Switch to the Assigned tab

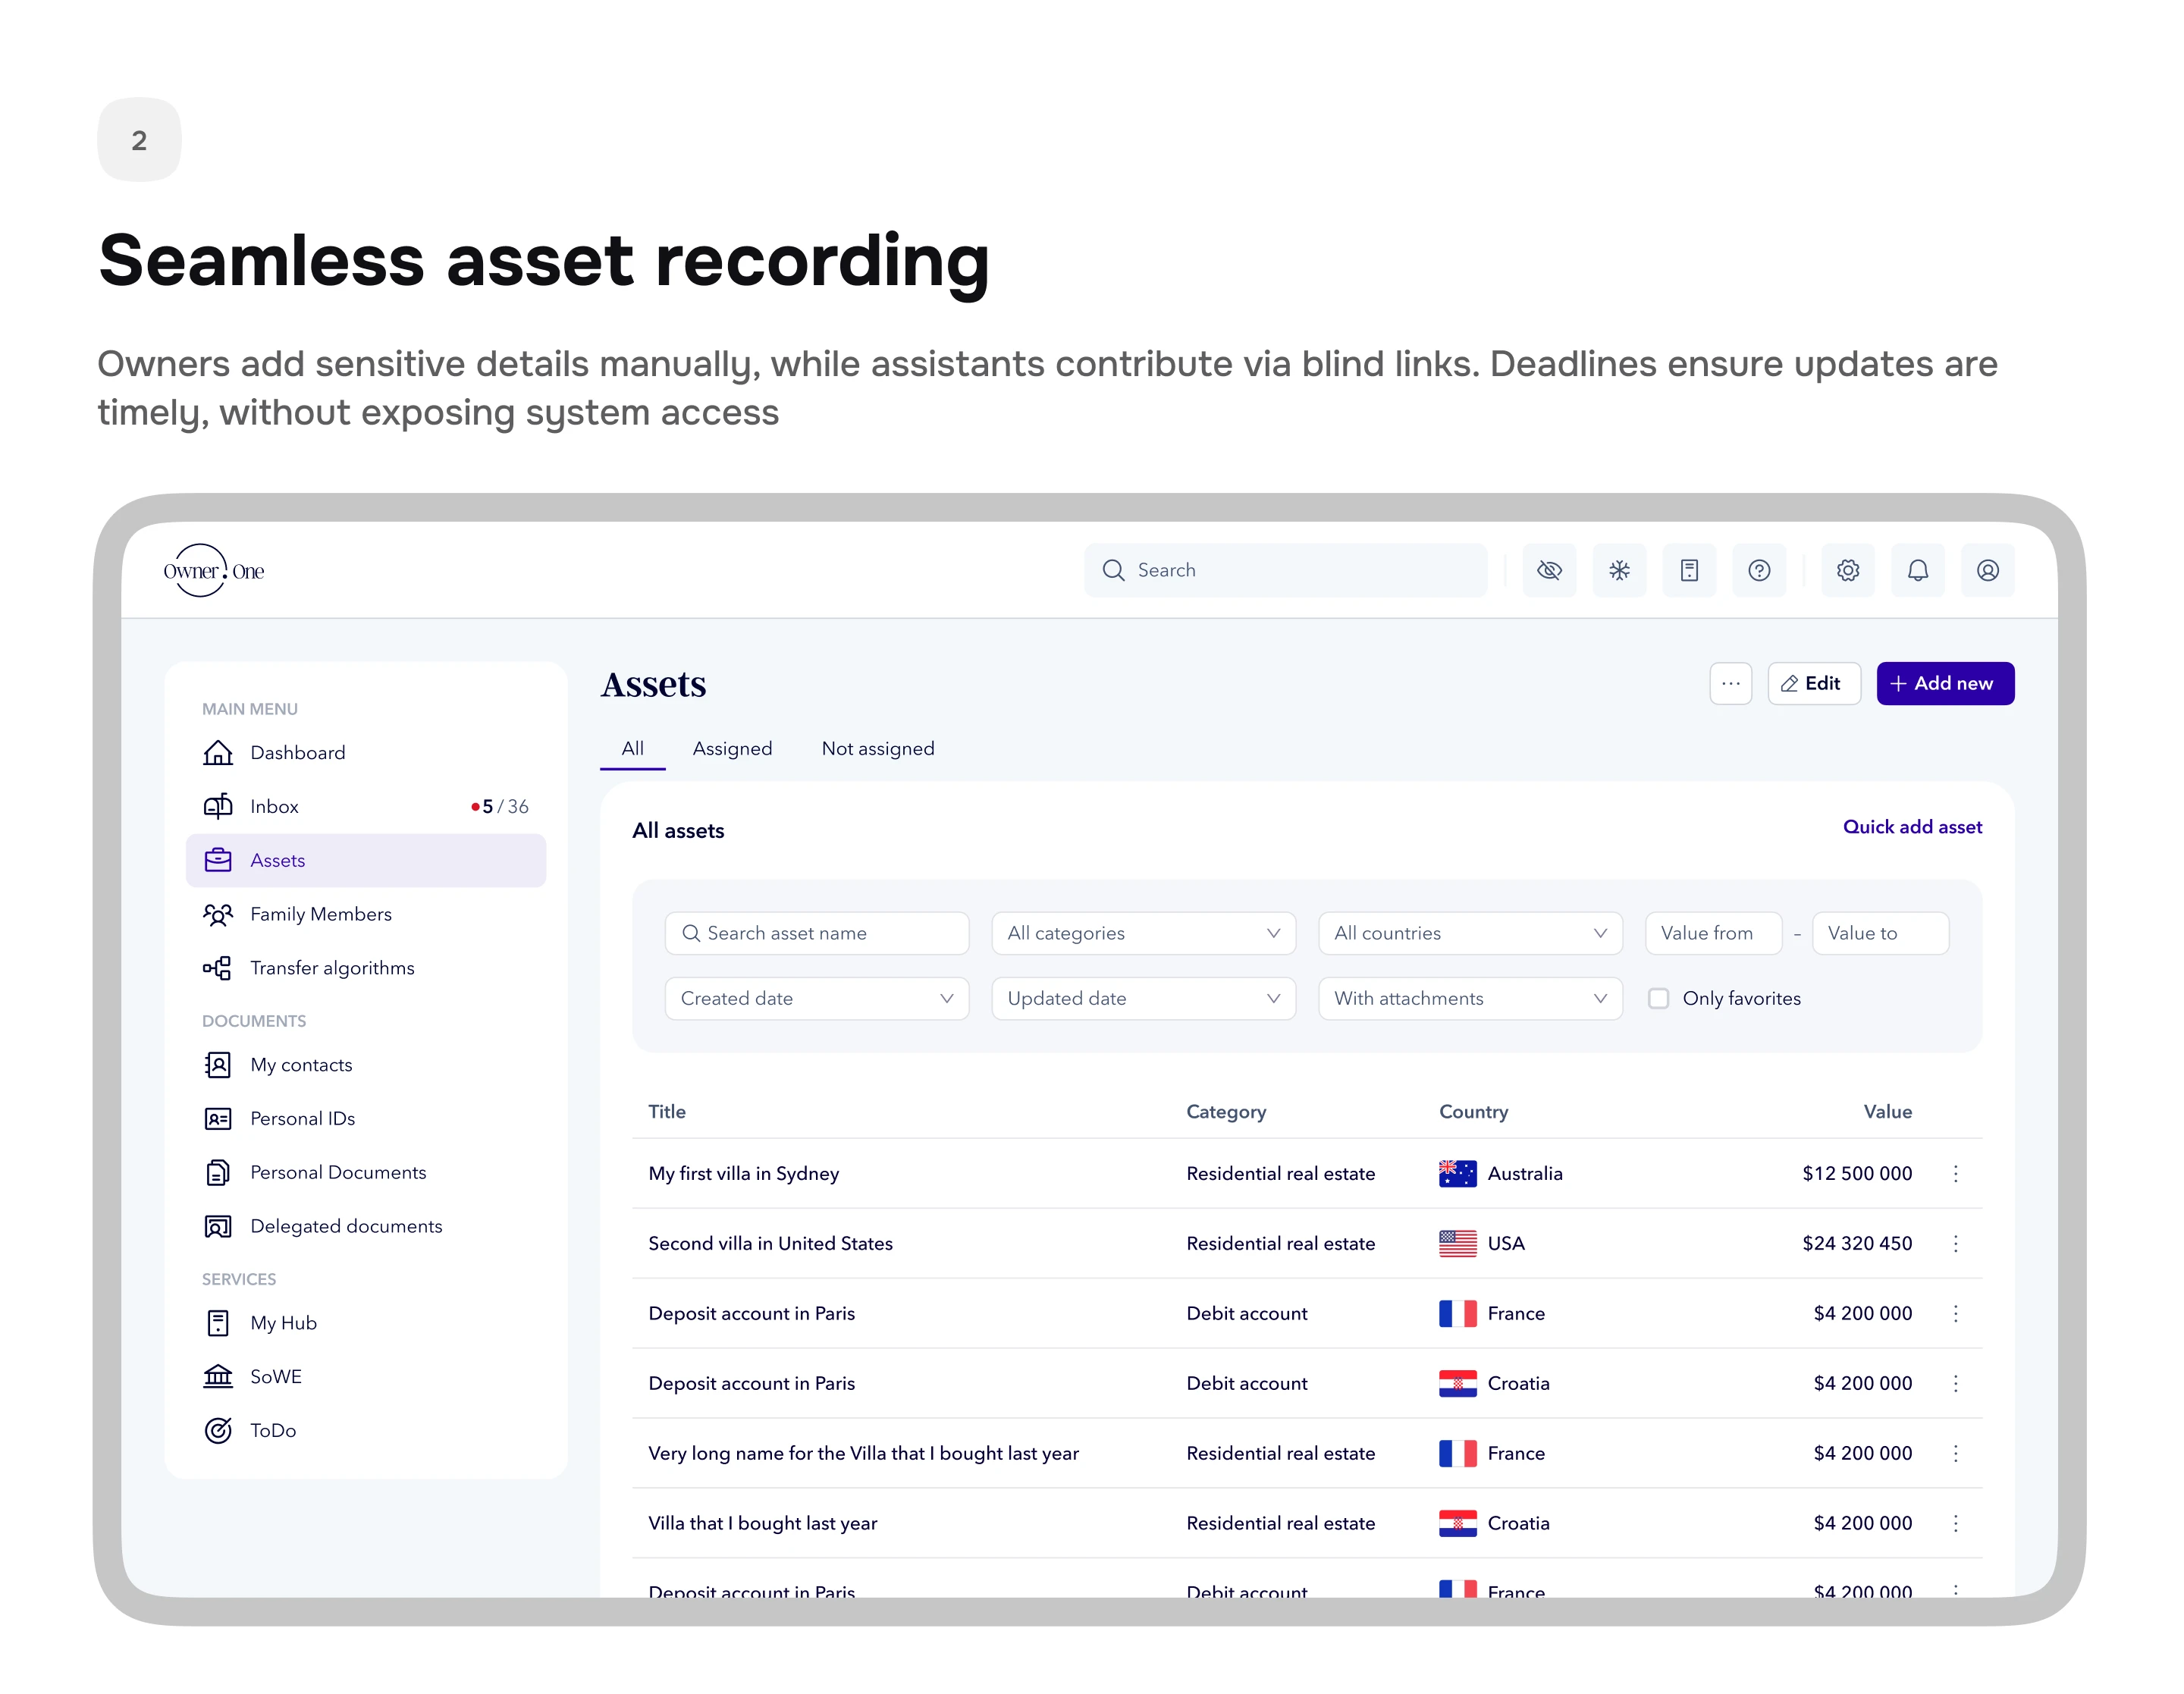[732, 748]
